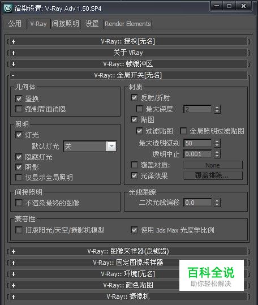Click the 透明中止 value field
258x305 pixels.
197,154
